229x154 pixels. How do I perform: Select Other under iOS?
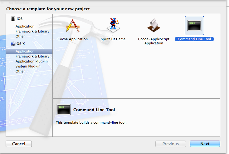tap(20, 36)
